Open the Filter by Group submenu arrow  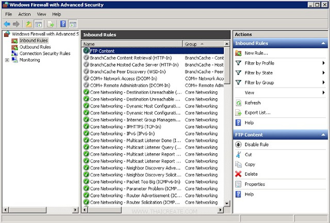323,82
